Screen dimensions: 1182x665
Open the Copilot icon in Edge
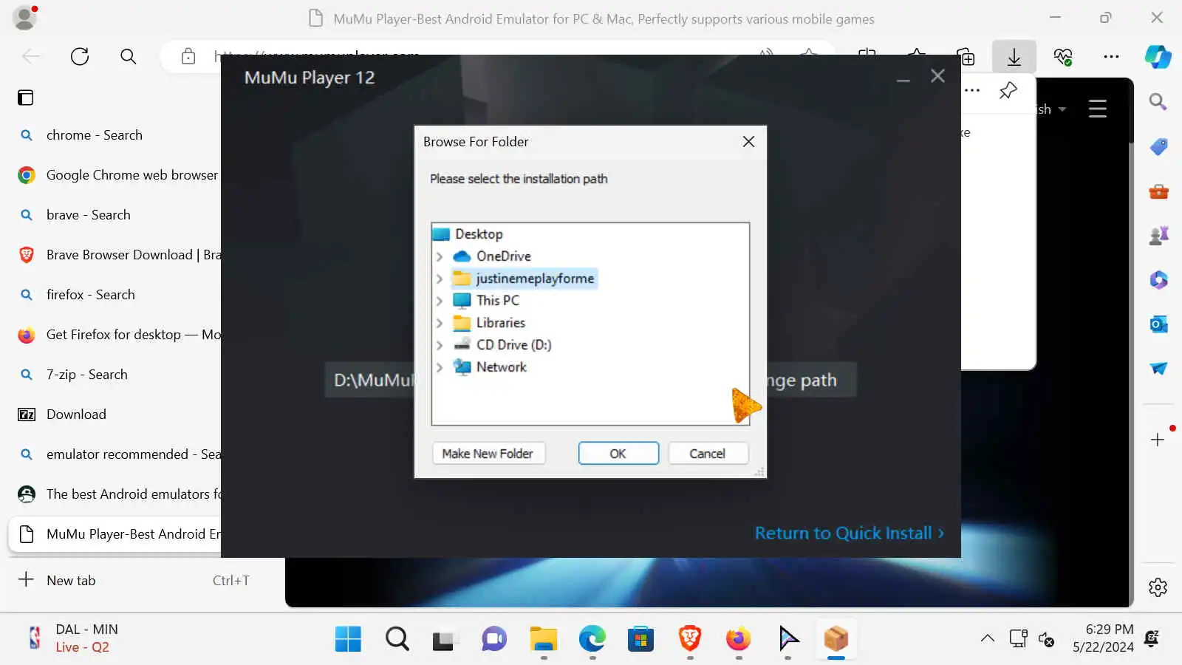tap(1158, 57)
